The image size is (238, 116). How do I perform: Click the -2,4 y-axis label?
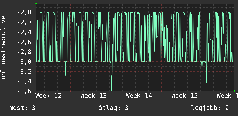[24, 32]
